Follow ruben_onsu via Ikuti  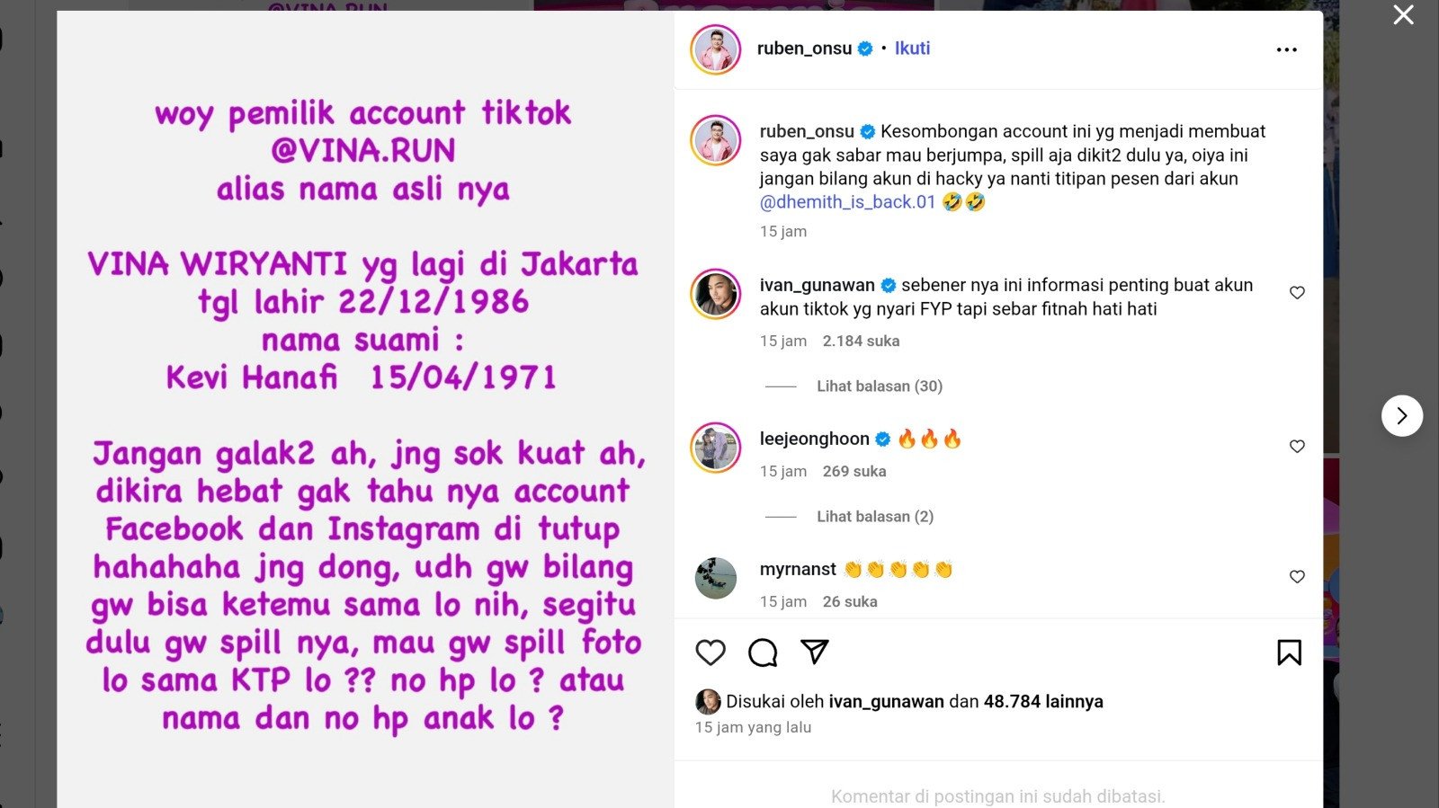(x=912, y=49)
